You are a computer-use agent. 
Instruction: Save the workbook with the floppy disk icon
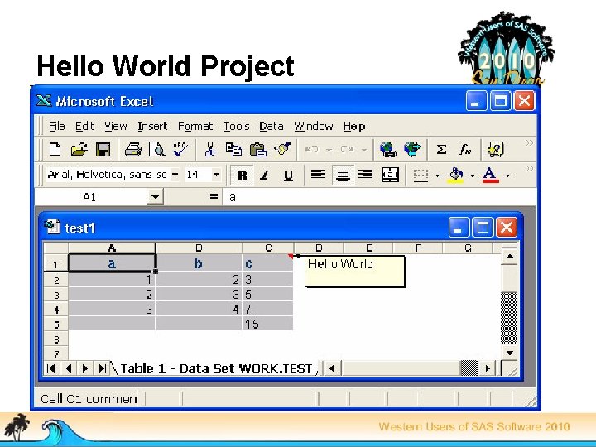(103, 149)
